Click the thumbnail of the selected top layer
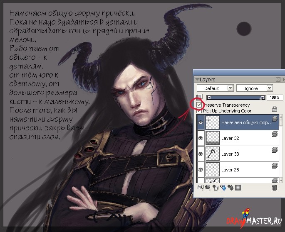285x232 pixels. pyautogui.click(x=213, y=122)
